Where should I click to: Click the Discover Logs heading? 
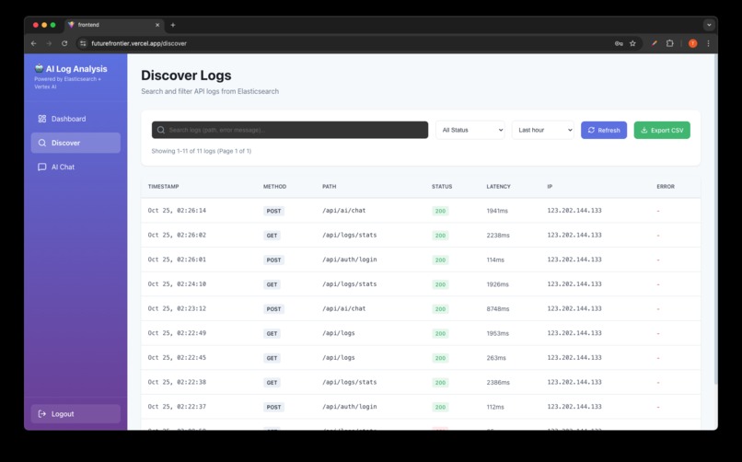point(186,75)
